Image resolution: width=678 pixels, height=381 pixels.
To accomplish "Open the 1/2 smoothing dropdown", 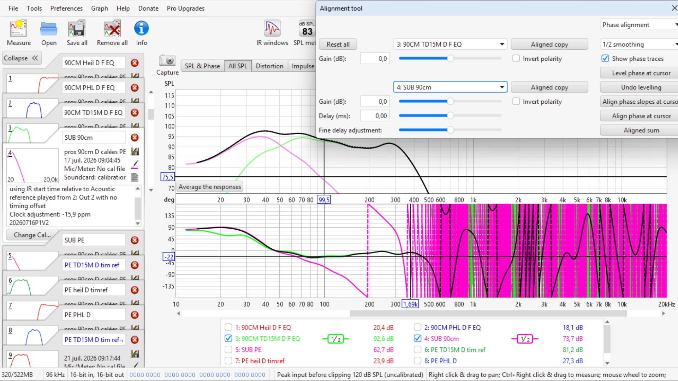I will pos(639,44).
